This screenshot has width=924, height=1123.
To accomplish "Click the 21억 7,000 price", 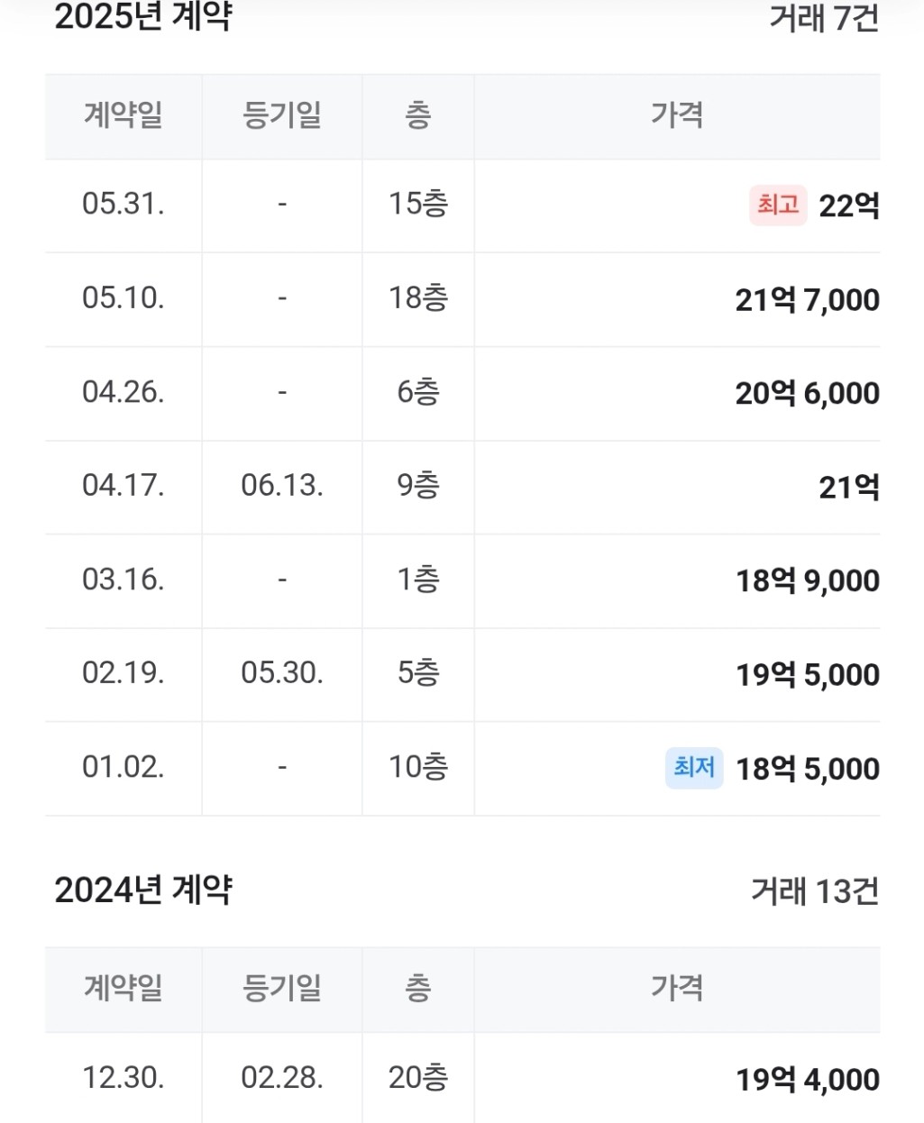I will (x=808, y=300).
